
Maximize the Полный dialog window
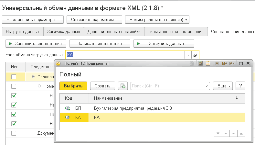point(241,63)
